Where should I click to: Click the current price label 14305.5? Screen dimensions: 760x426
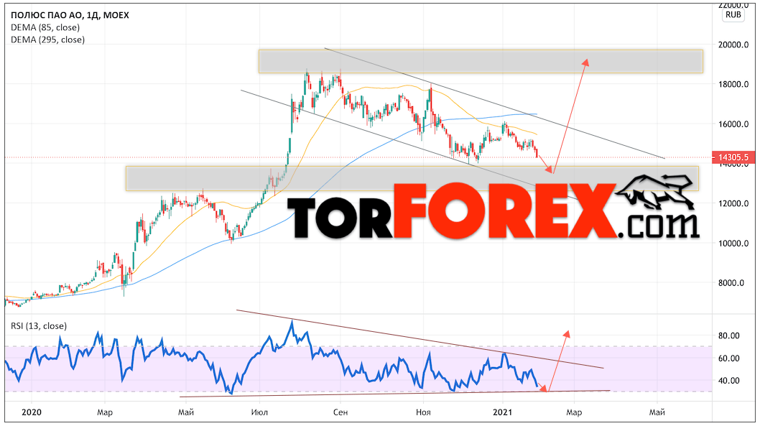point(733,157)
